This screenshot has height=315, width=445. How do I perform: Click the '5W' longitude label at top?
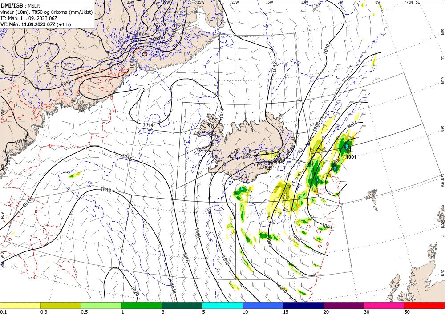point(340,2)
